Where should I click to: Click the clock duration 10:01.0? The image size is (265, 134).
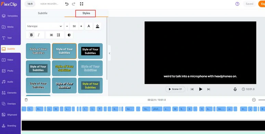coord(248,89)
